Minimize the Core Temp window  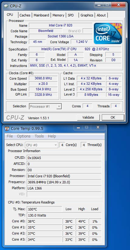[x=78, y=127]
